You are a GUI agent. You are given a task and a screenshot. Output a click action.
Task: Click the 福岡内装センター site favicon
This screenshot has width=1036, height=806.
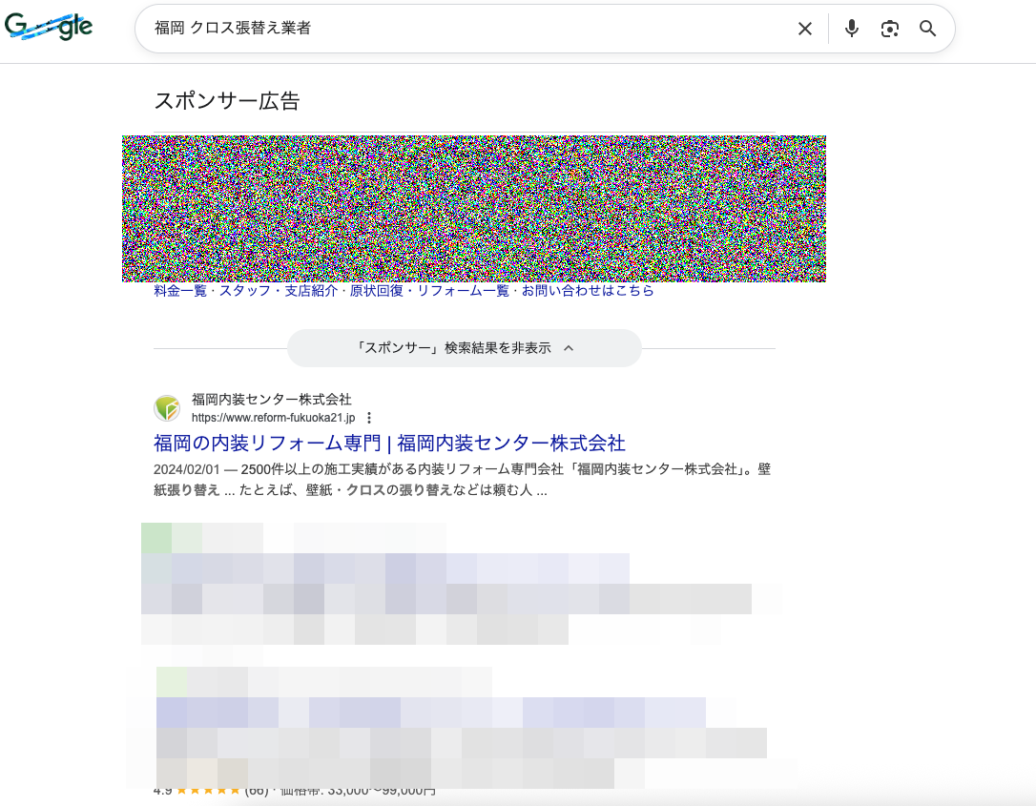166,407
